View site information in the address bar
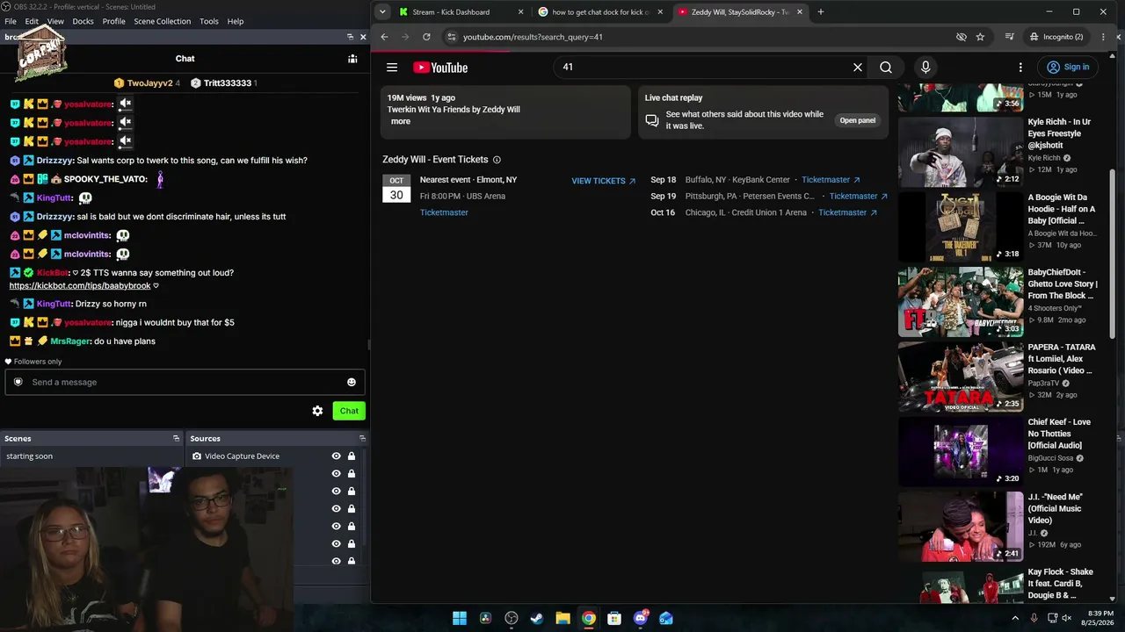 coord(452,37)
